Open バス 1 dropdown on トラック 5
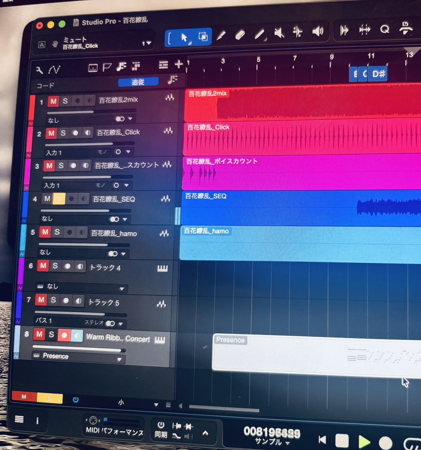The width and height of the screenshot is (421, 450). (121, 324)
